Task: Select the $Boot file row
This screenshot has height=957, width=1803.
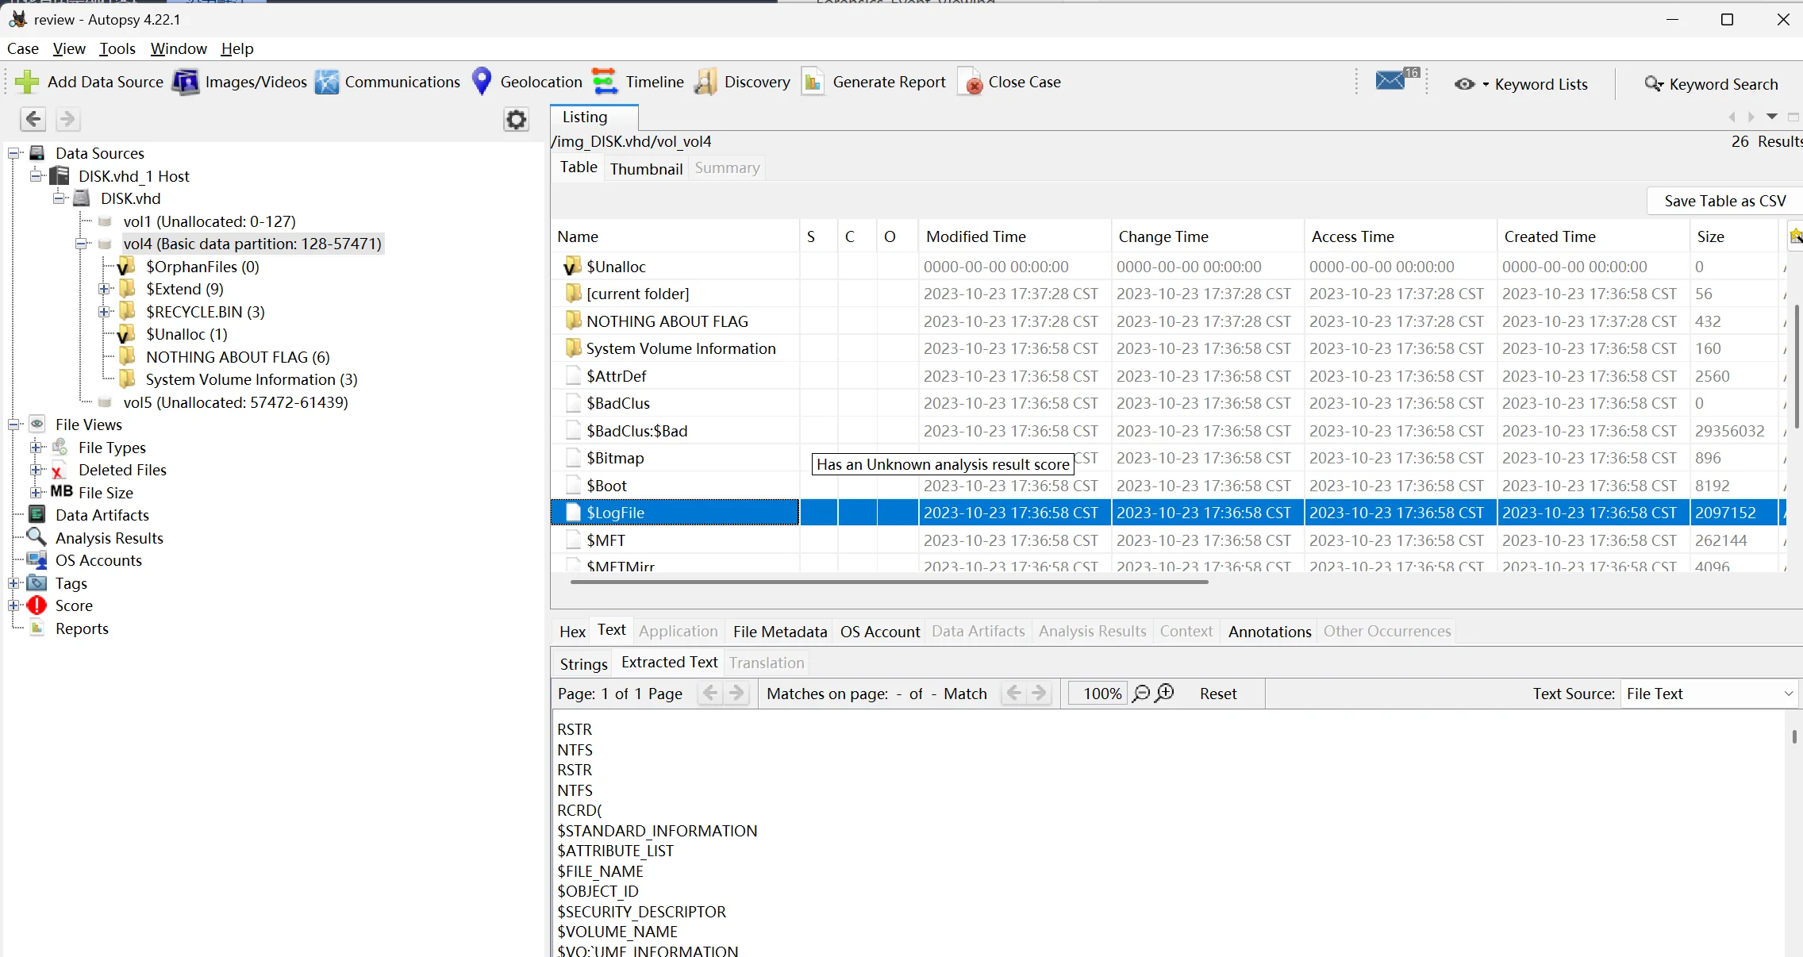Action: coord(1167,486)
